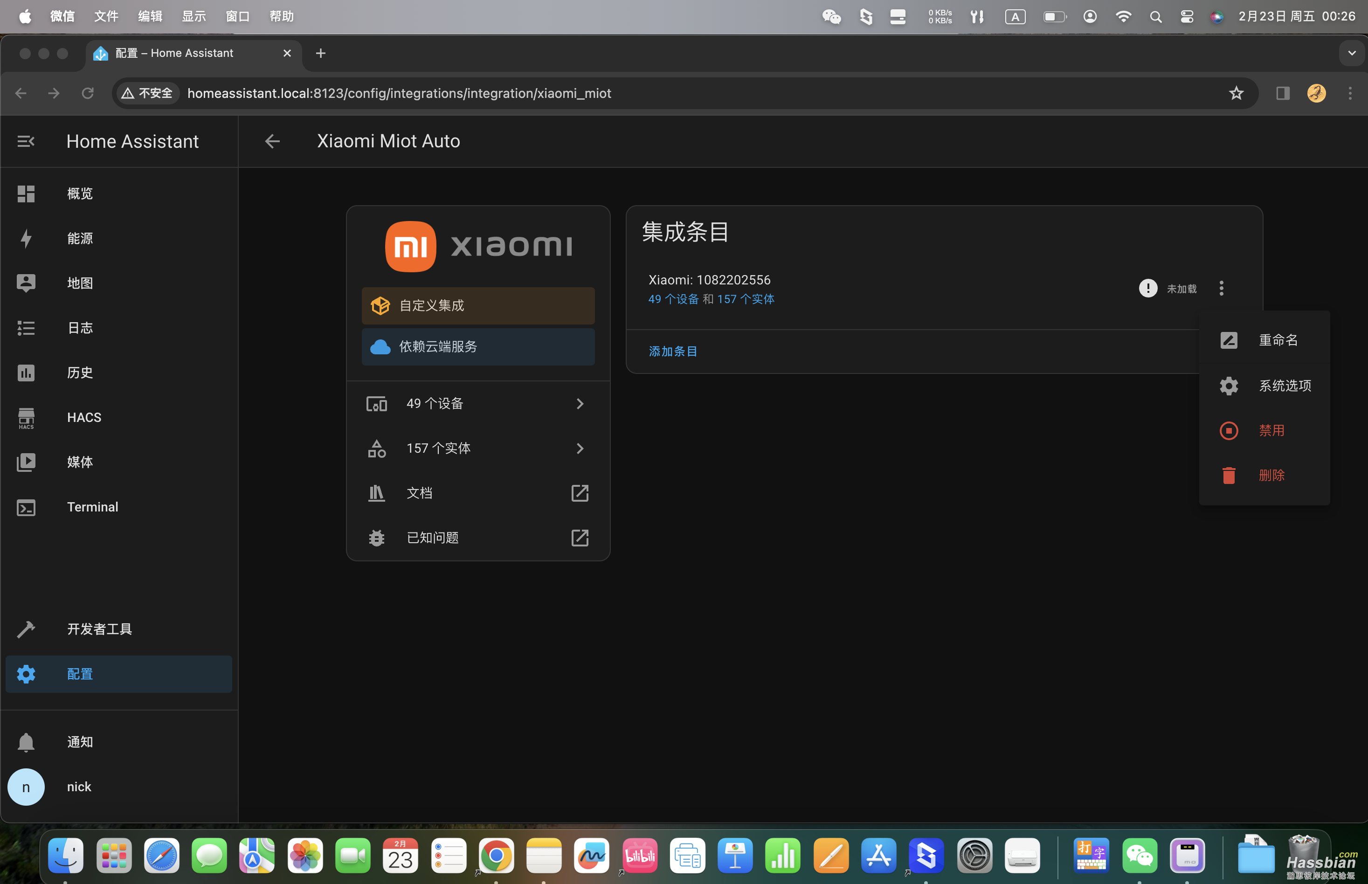Open the 能源 energy panel
This screenshot has width=1368, height=884.
(x=119, y=238)
